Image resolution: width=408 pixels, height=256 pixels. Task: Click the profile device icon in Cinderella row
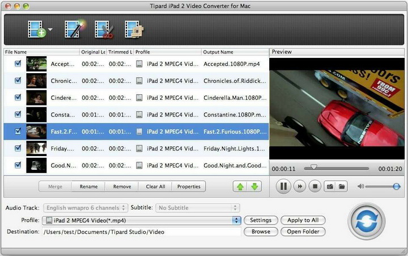pos(139,98)
